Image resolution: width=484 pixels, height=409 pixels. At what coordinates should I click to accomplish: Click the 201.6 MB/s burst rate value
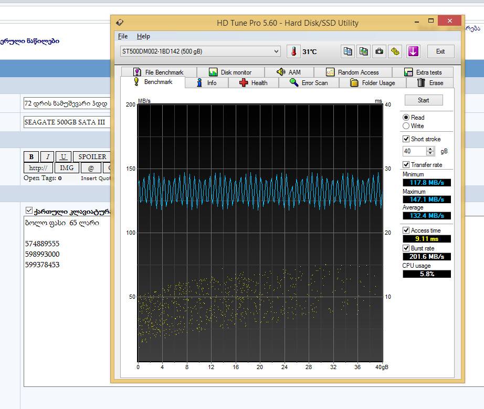[427, 257]
